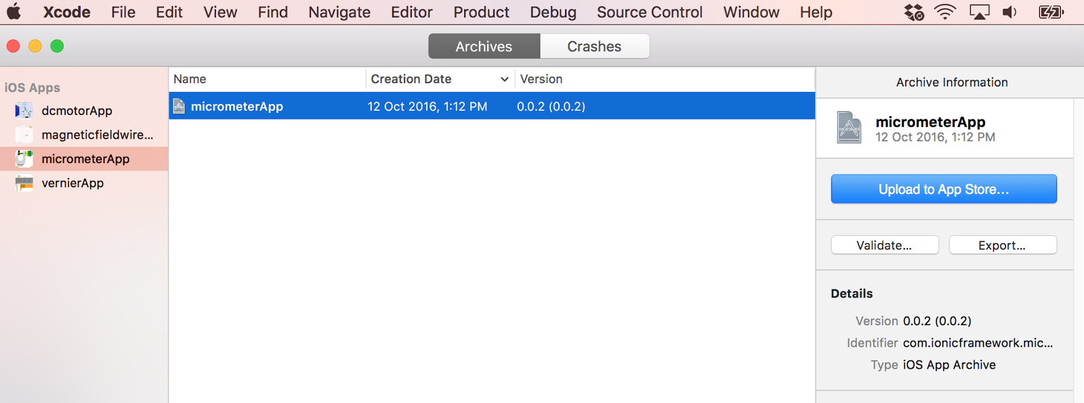Click the vernierApp icon in sidebar
The height and width of the screenshot is (403, 1084).
click(x=24, y=183)
